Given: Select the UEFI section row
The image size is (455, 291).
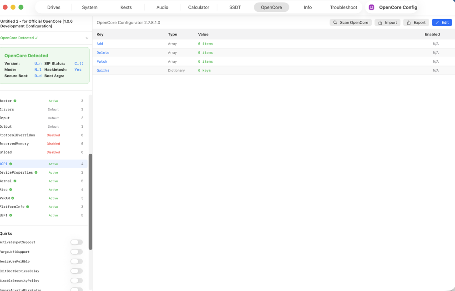Looking at the screenshot, I should click(43, 216).
